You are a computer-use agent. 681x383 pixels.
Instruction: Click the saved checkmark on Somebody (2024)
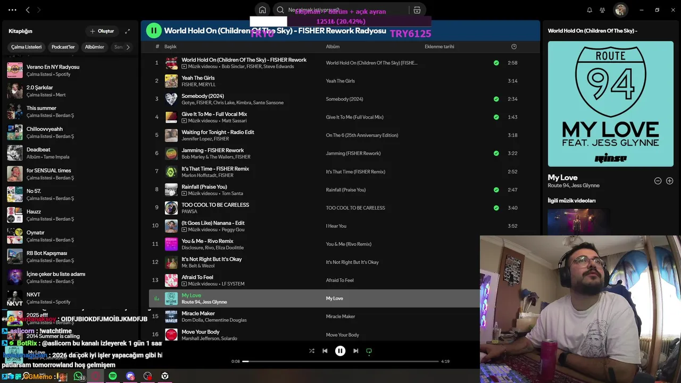[496, 99]
